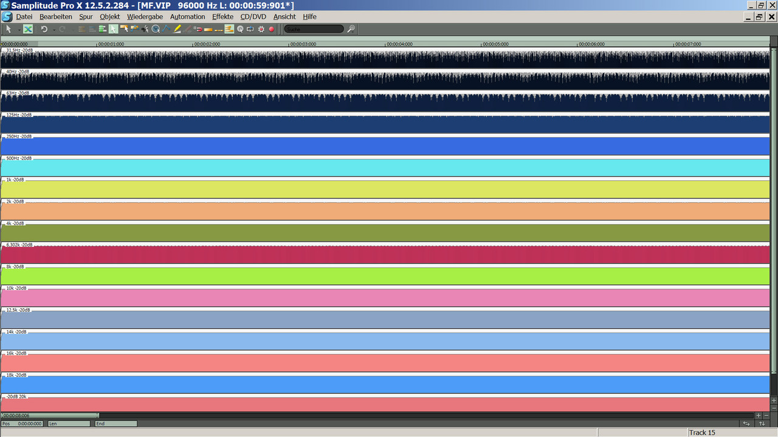Screen dimensions: 778x437
Task: Open the Effekte menu
Action: pos(222,16)
